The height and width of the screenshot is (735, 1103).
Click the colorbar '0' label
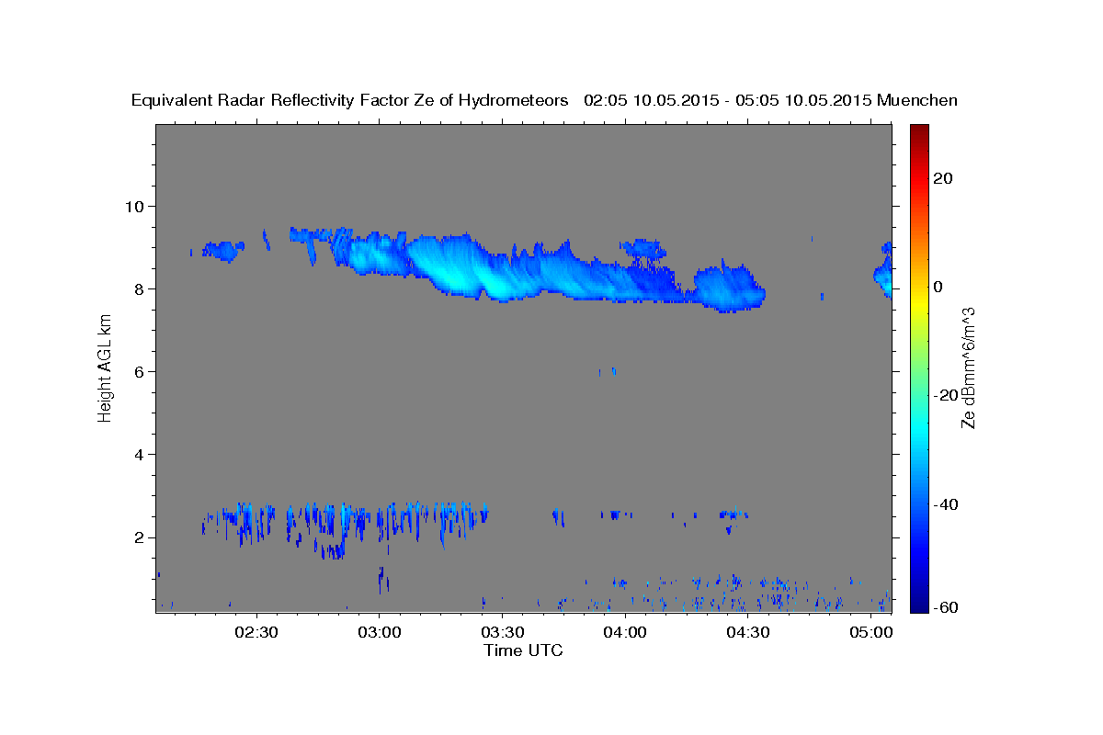click(x=938, y=287)
